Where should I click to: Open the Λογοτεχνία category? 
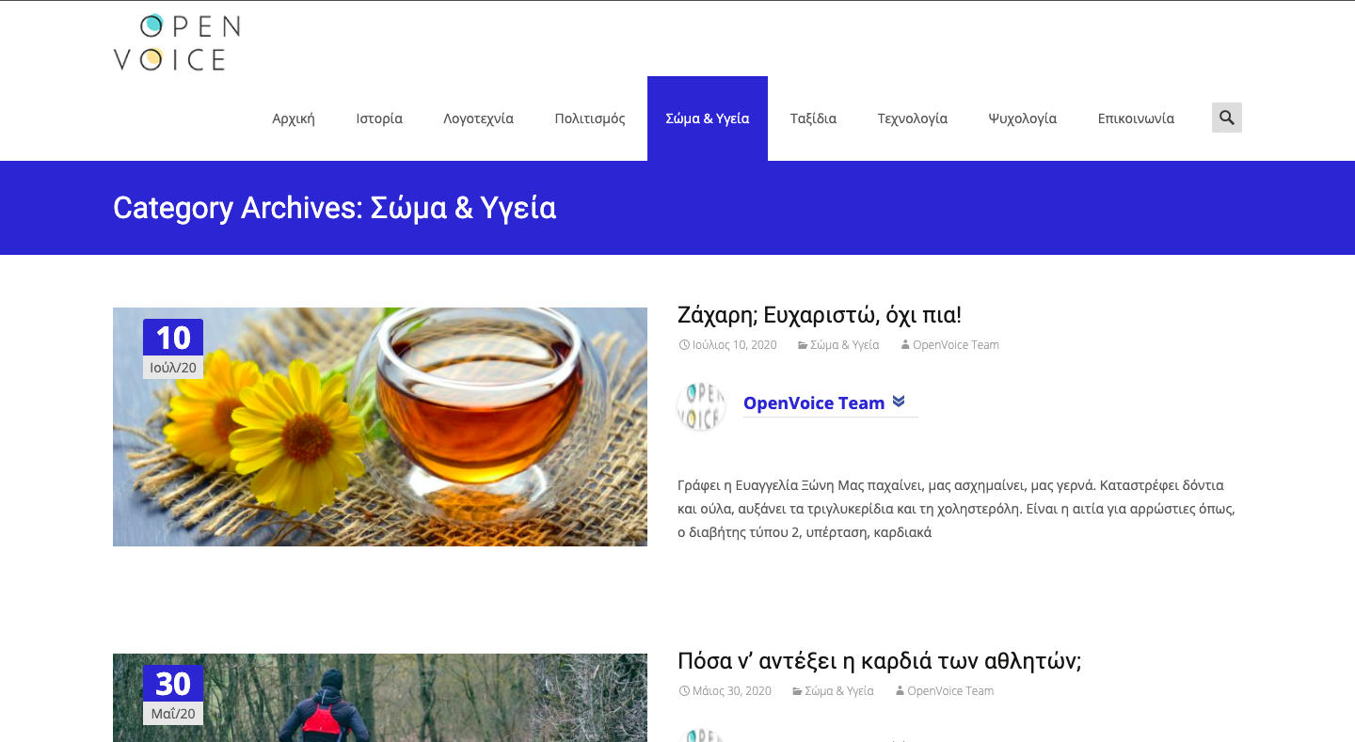478,118
